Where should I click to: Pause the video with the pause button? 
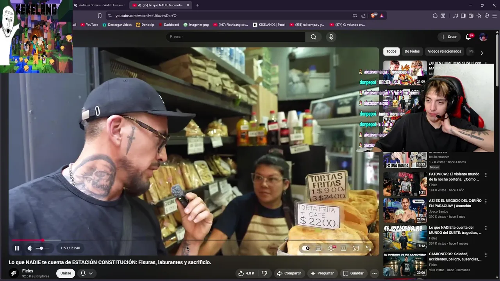pos(17,248)
